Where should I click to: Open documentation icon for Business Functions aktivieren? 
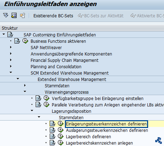[17, 41]
